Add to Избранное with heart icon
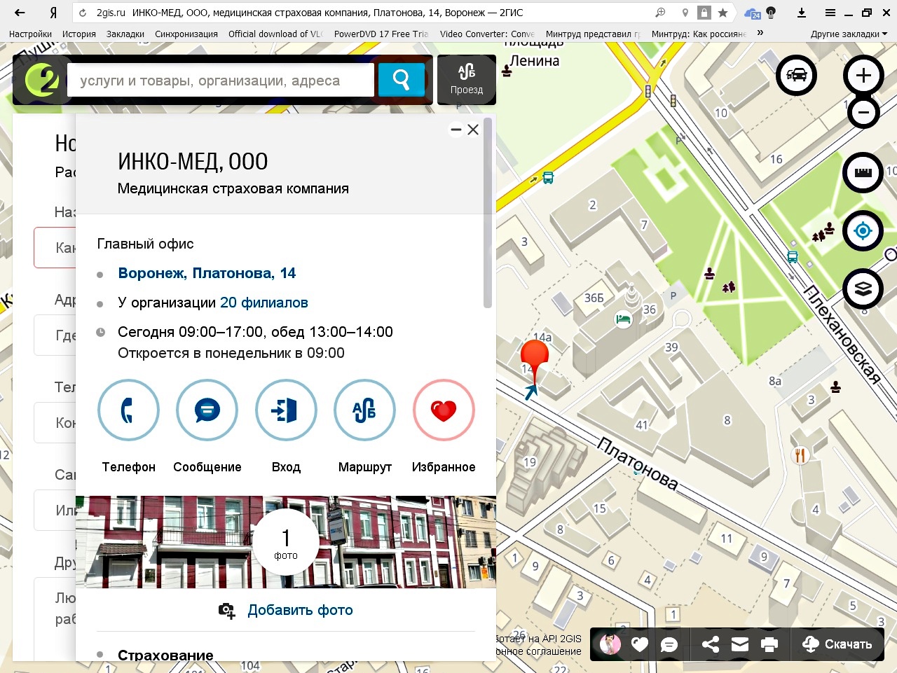The image size is (897, 673). (x=444, y=410)
